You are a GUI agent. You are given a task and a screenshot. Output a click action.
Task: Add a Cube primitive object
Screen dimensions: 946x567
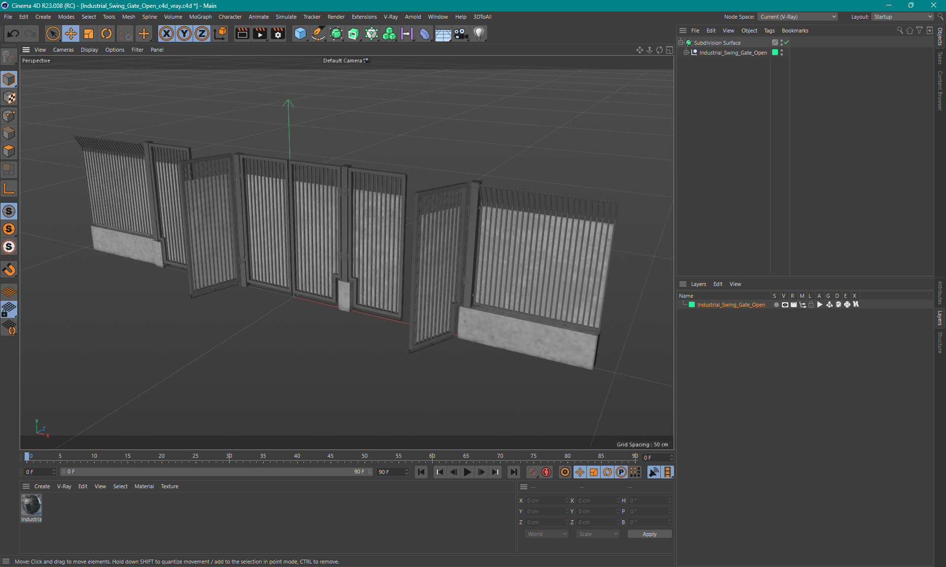[x=300, y=33]
